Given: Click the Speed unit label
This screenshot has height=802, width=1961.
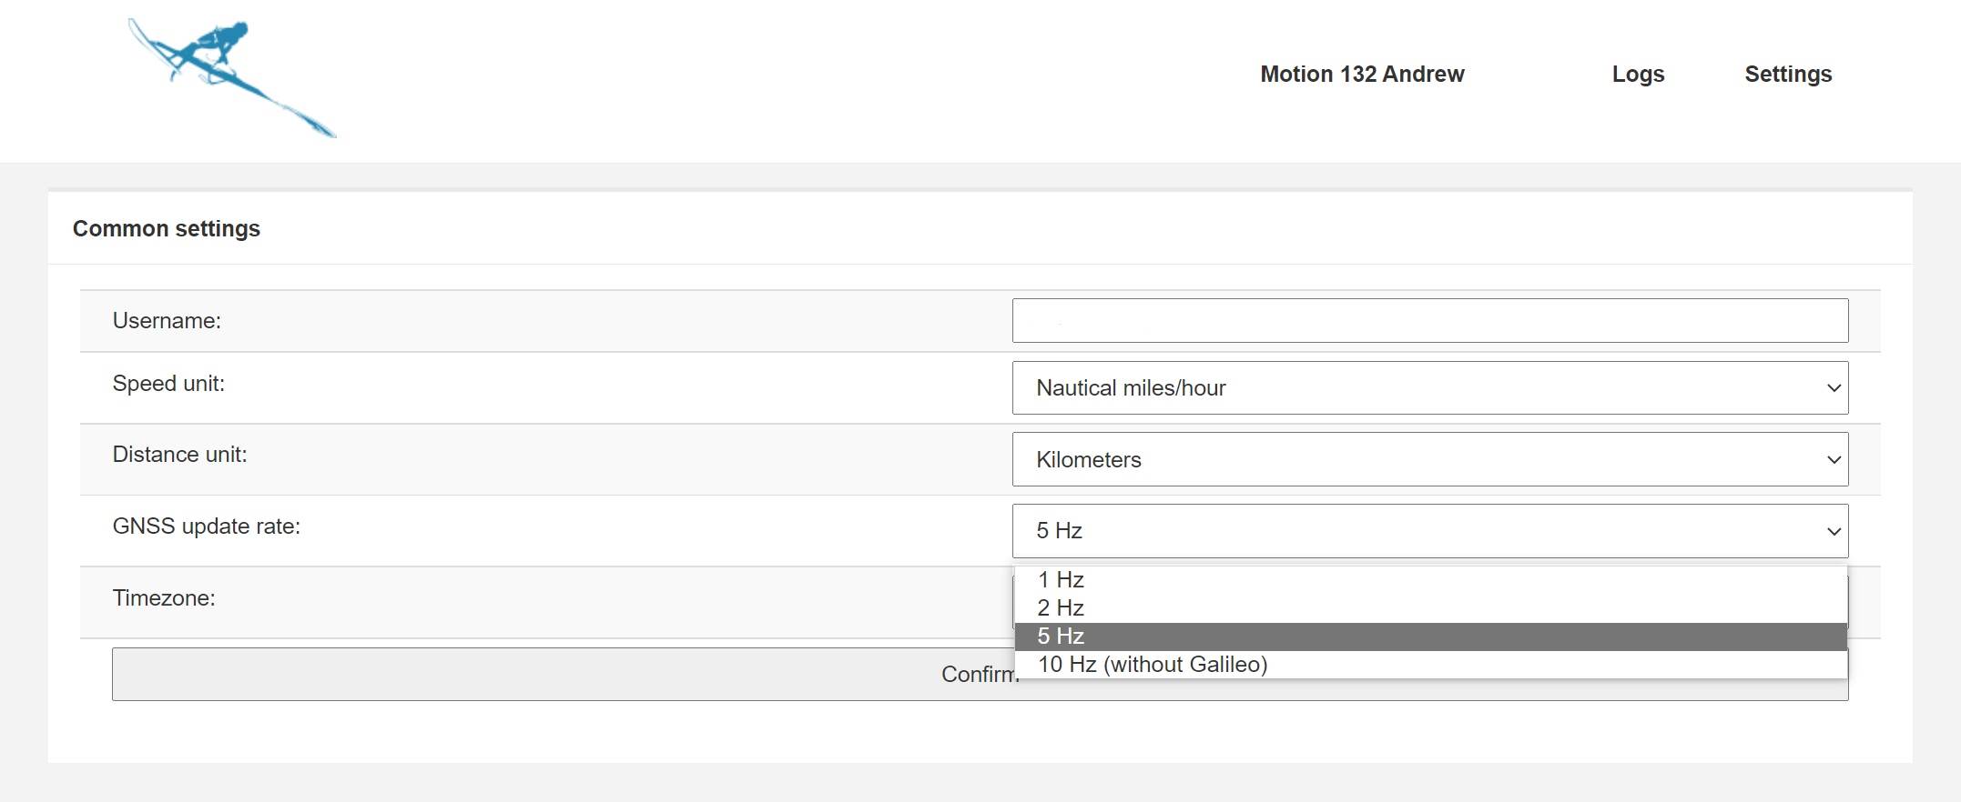Looking at the screenshot, I should [168, 384].
